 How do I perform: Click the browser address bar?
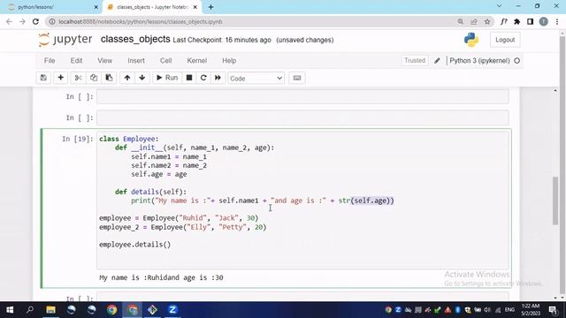coord(253,21)
